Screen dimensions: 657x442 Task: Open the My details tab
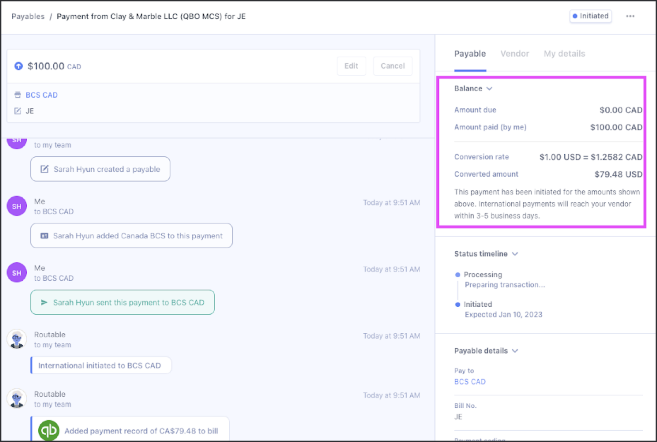pyautogui.click(x=564, y=54)
